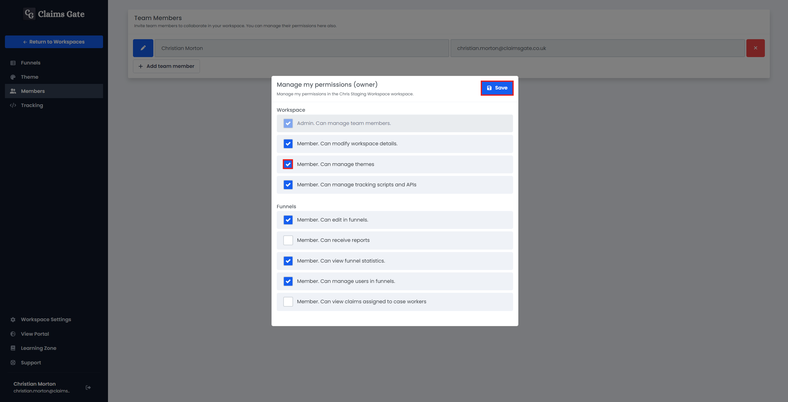Open Workspace Settings
This screenshot has height=402, width=788.
click(x=46, y=319)
